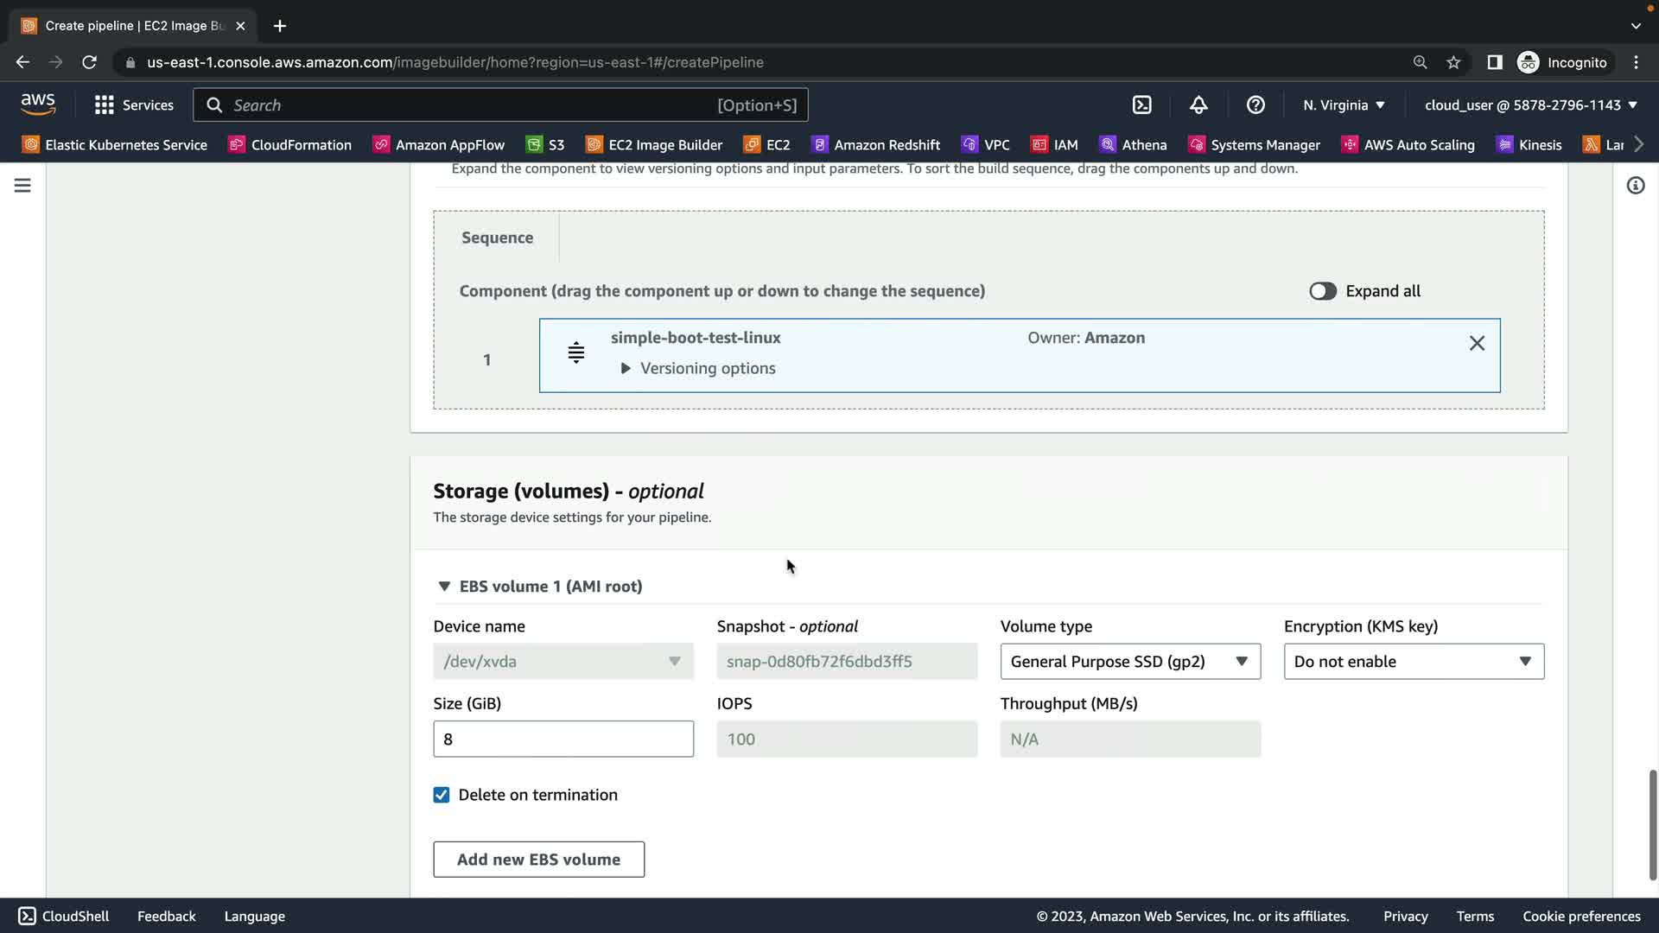Screen dimensions: 1659x933
Task: Open the Feedback link in footer
Action: (166, 916)
